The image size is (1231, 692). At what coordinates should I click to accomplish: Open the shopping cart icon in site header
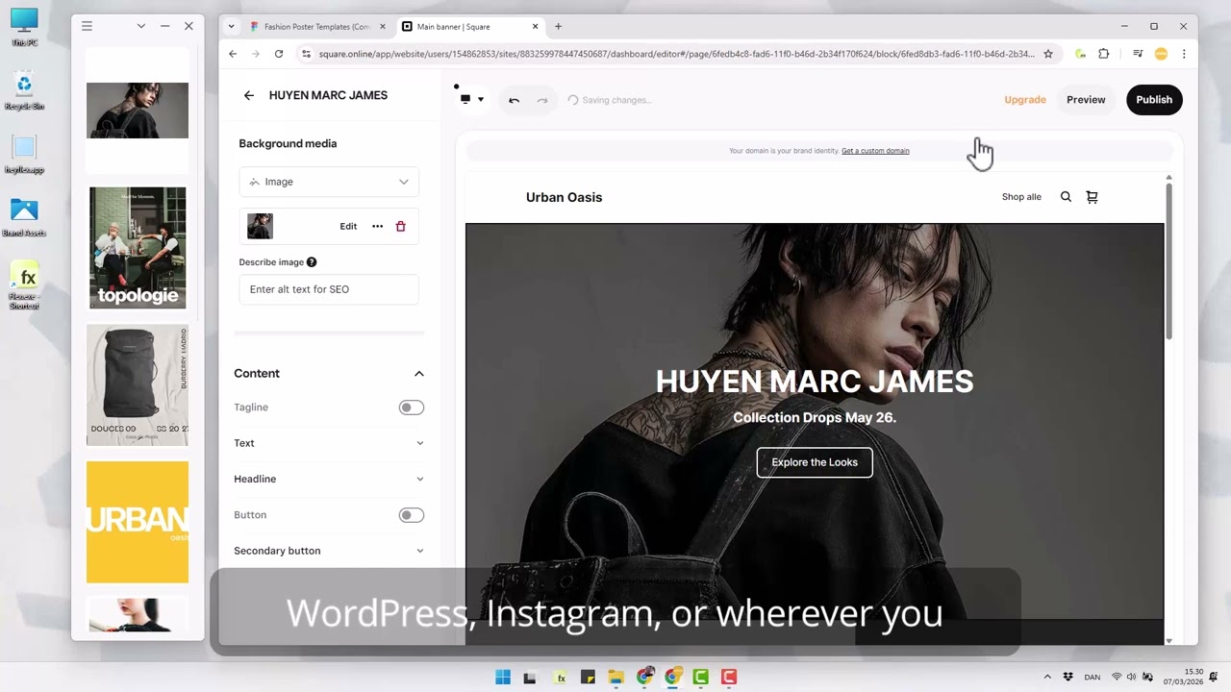pos(1092,197)
